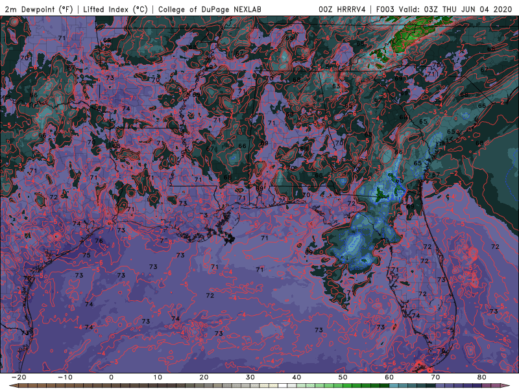
Task: Click the '61' dewpoint value on the map
Action: (x=344, y=258)
